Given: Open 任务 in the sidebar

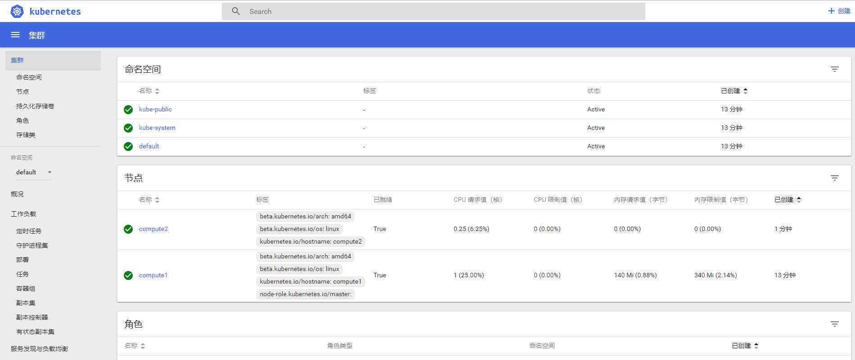Looking at the screenshot, I should [x=22, y=274].
